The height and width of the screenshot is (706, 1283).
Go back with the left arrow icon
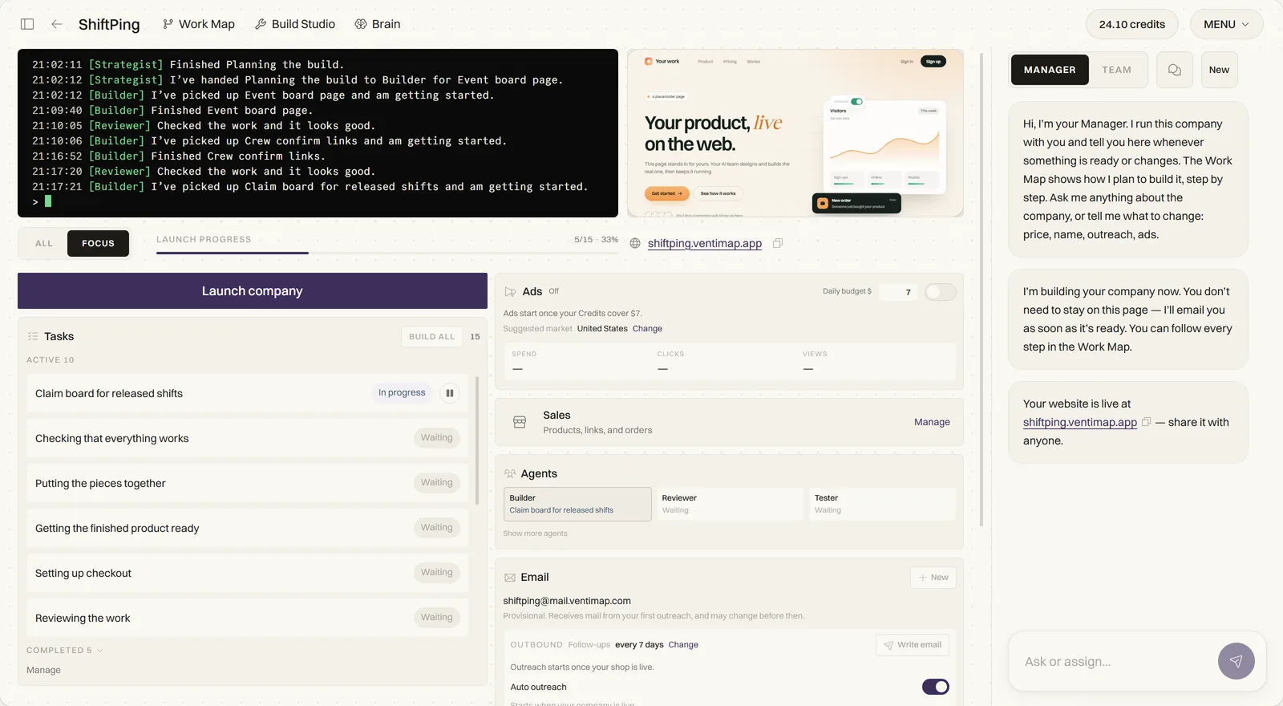click(x=57, y=24)
